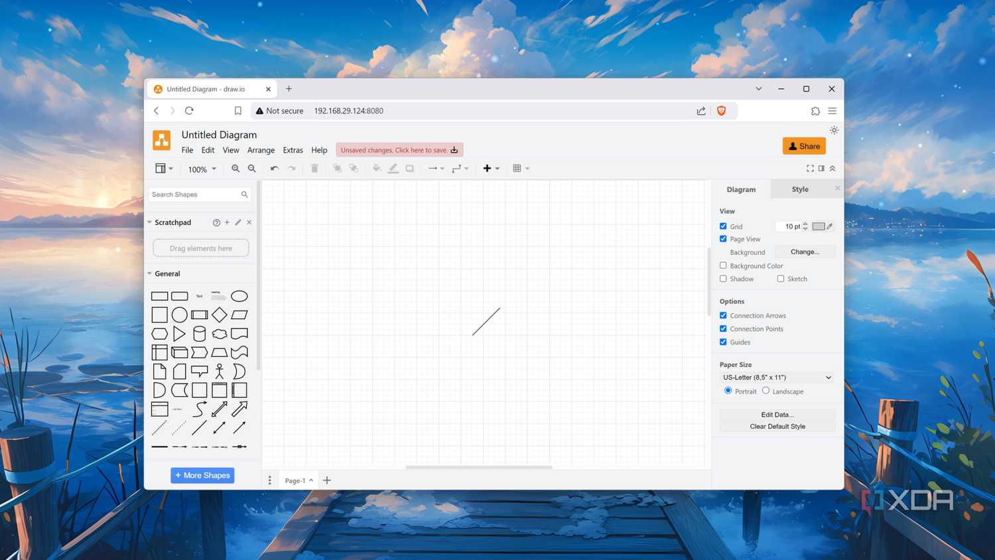Open the Paper Size US-Letter dropdown
The width and height of the screenshot is (995, 560).
[777, 378]
